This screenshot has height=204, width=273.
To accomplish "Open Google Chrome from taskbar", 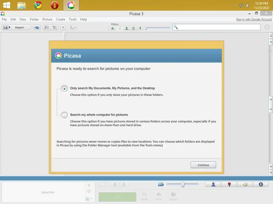I will coord(38,5).
